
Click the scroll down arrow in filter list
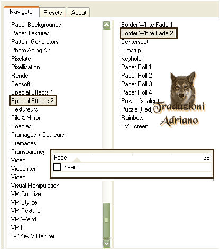pos(106,243)
